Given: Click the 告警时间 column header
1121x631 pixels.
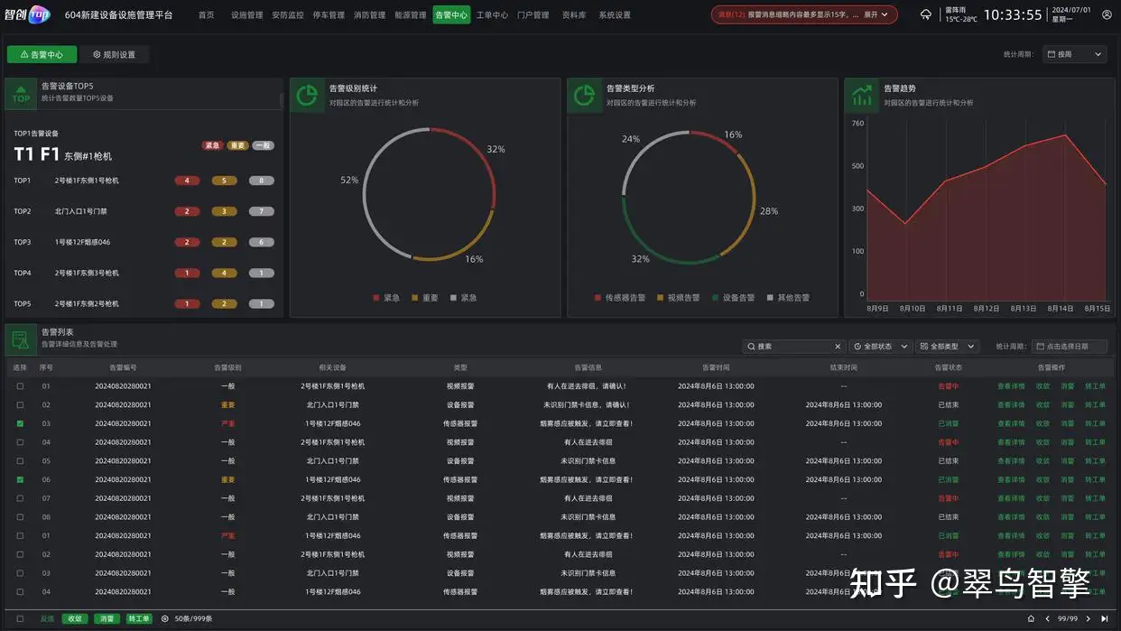Looking at the screenshot, I should (716, 367).
